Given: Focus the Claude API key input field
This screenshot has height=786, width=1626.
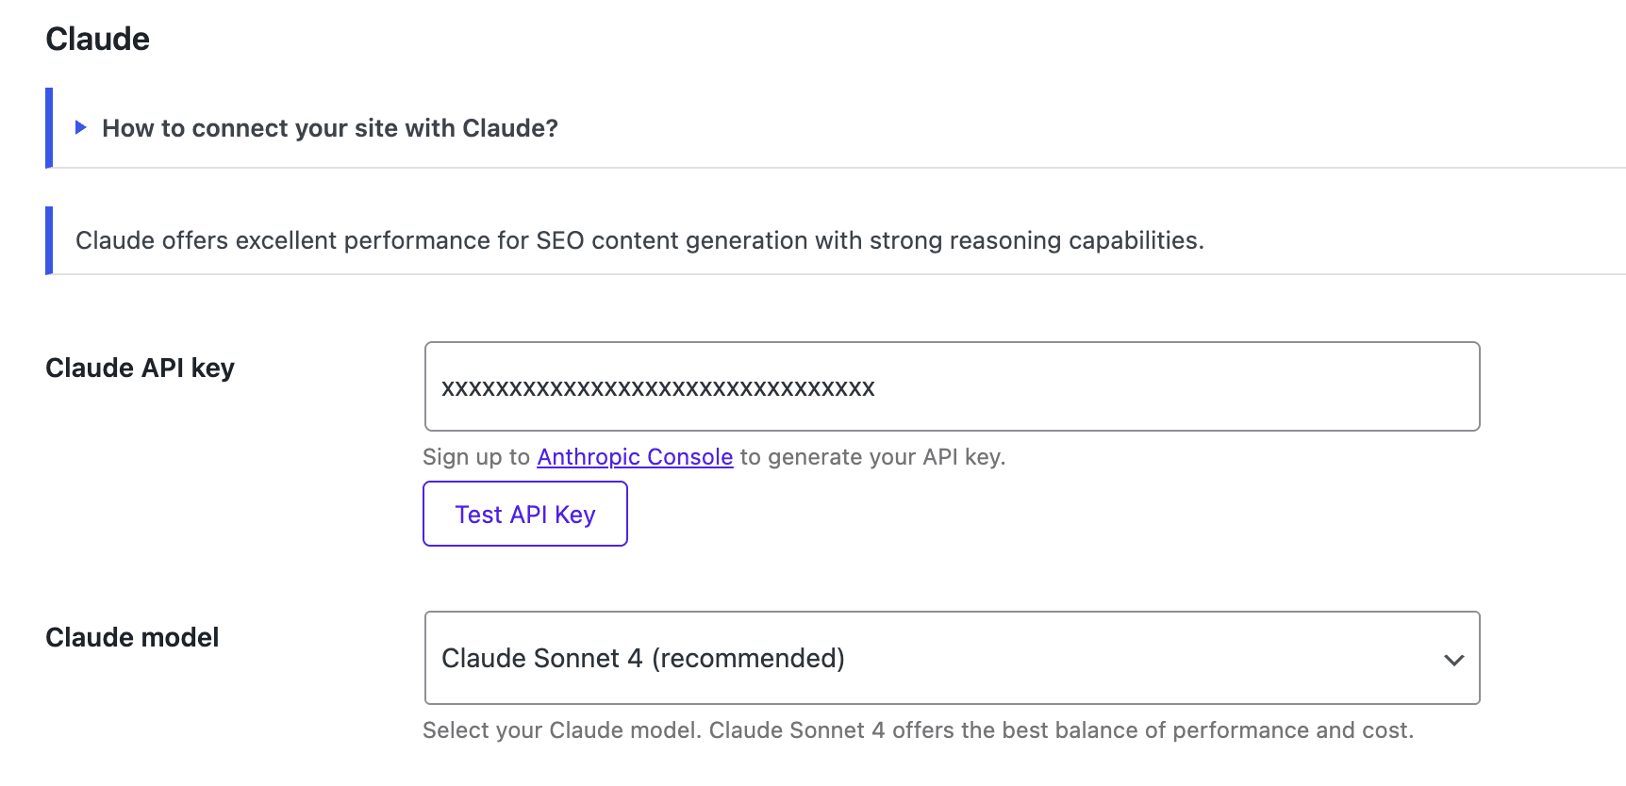Looking at the screenshot, I should coord(952,386).
